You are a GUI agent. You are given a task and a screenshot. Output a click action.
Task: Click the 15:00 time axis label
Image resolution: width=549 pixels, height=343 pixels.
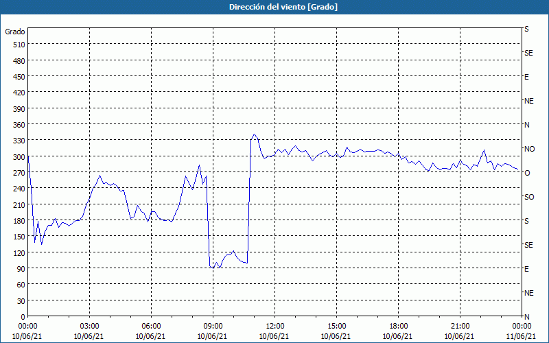pyautogui.click(x=336, y=327)
